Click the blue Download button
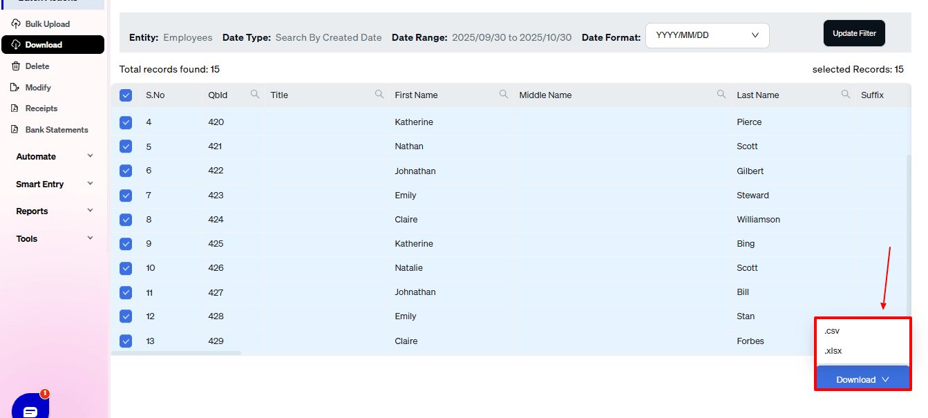The width and height of the screenshot is (928, 418). [x=862, y=379]
